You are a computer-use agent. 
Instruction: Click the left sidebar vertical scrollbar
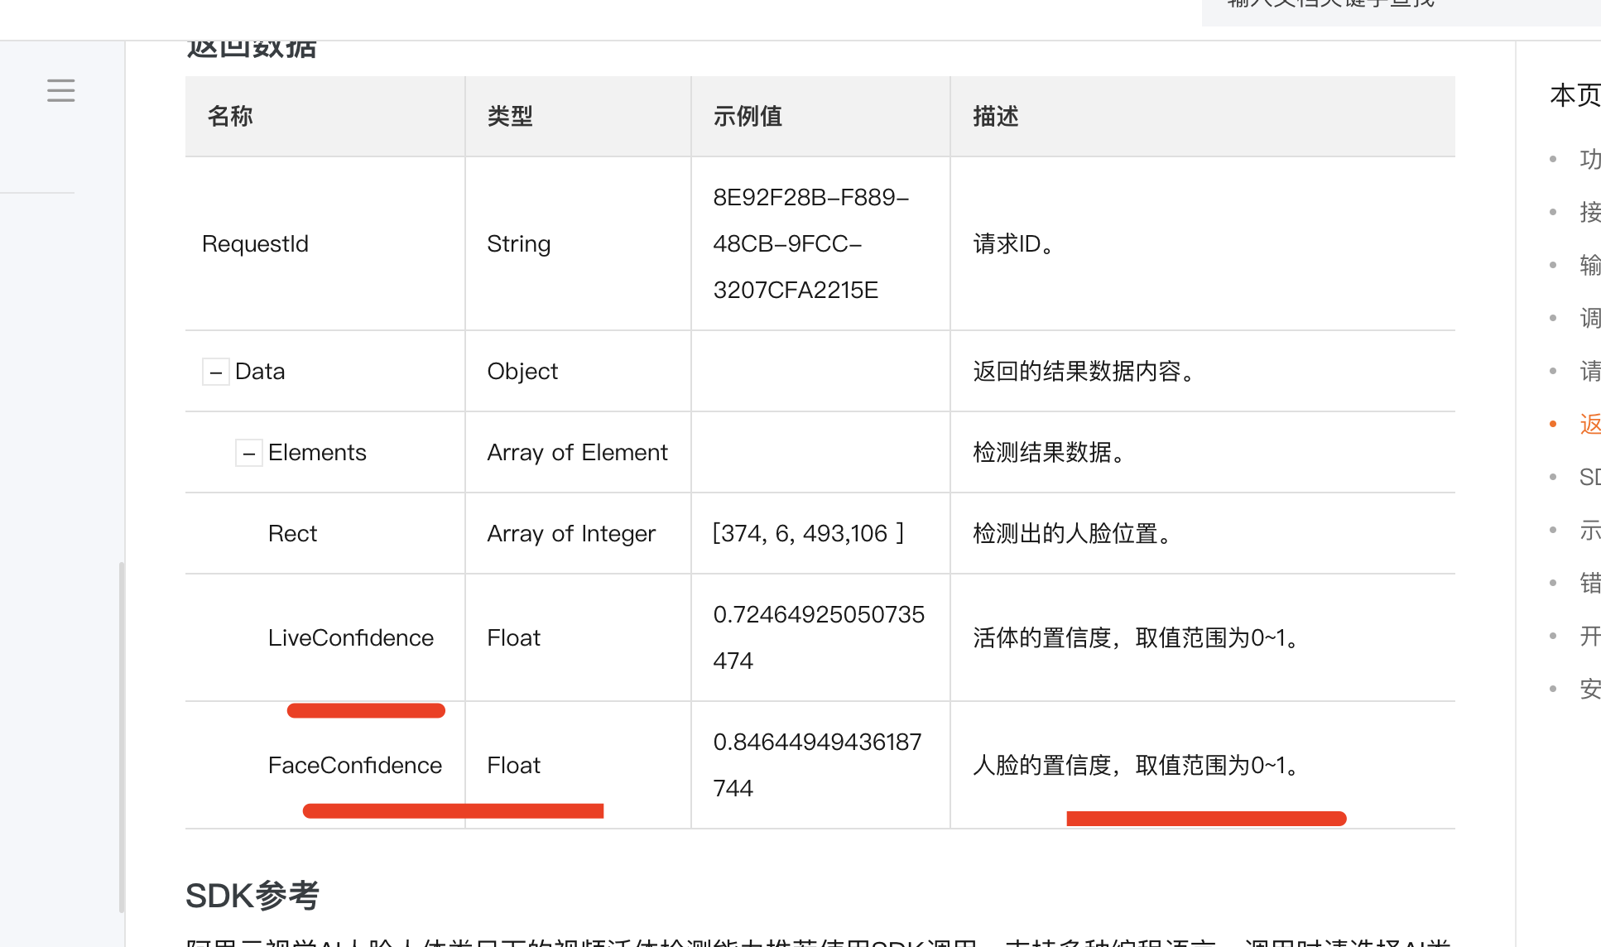pyautogui.click(x=122, y=737)
